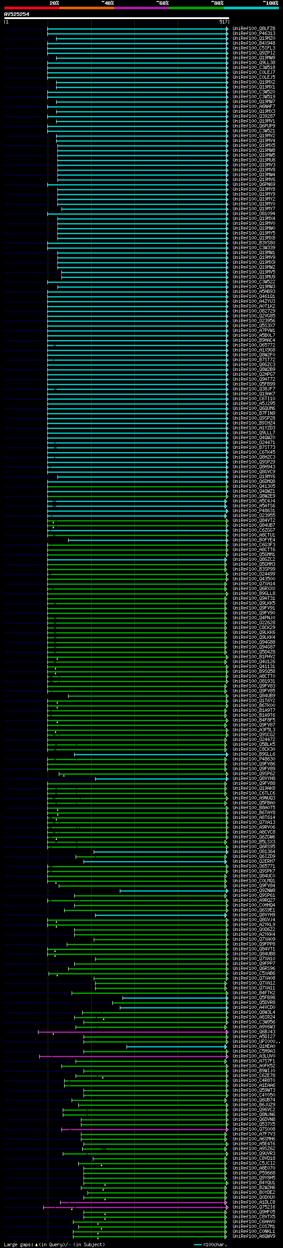Select hit UniRef100_Q4QWZ1
Viewport: 283px width, 1248px height.
tap(254, 491)
